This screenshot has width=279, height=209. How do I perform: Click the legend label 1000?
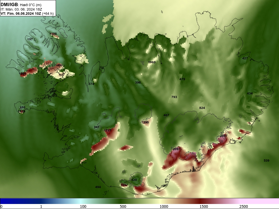[x=164, y=206]
